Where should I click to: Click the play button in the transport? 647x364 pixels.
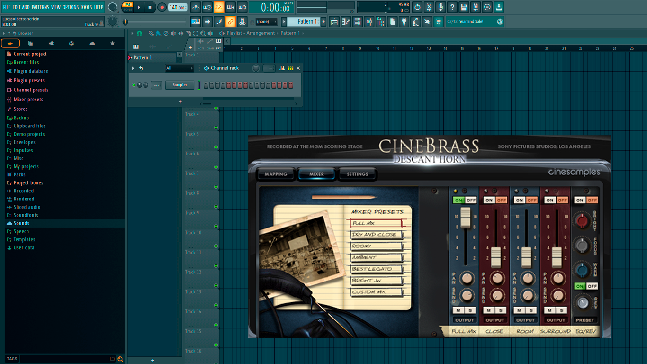139,7
